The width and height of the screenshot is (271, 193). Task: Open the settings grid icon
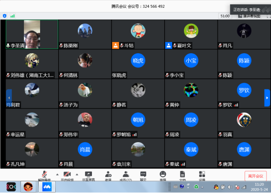coord(202,175)
